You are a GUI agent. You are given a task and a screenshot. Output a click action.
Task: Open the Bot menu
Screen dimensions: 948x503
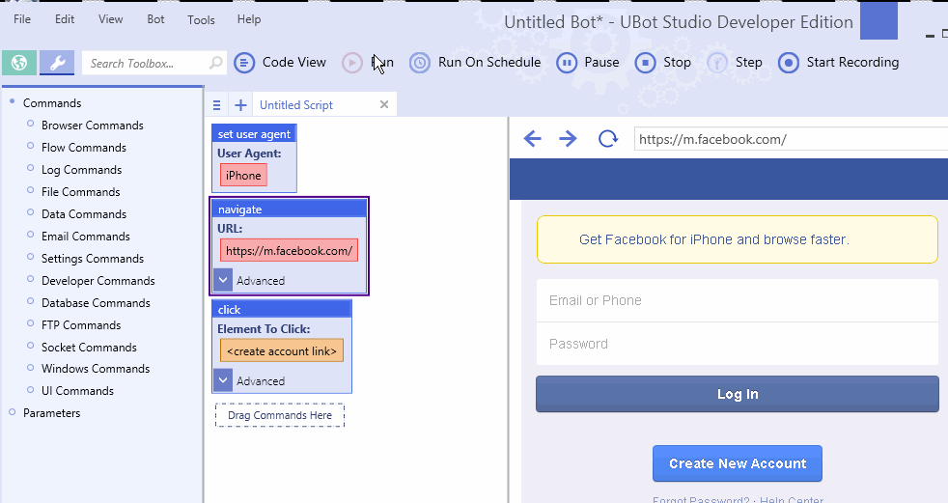pyautogui.click(x=155, y=19)
